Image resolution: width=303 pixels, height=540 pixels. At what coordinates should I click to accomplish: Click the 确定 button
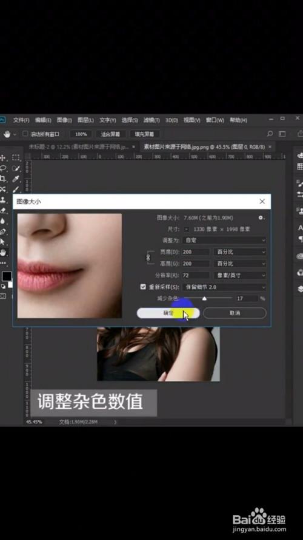[168, 313]
